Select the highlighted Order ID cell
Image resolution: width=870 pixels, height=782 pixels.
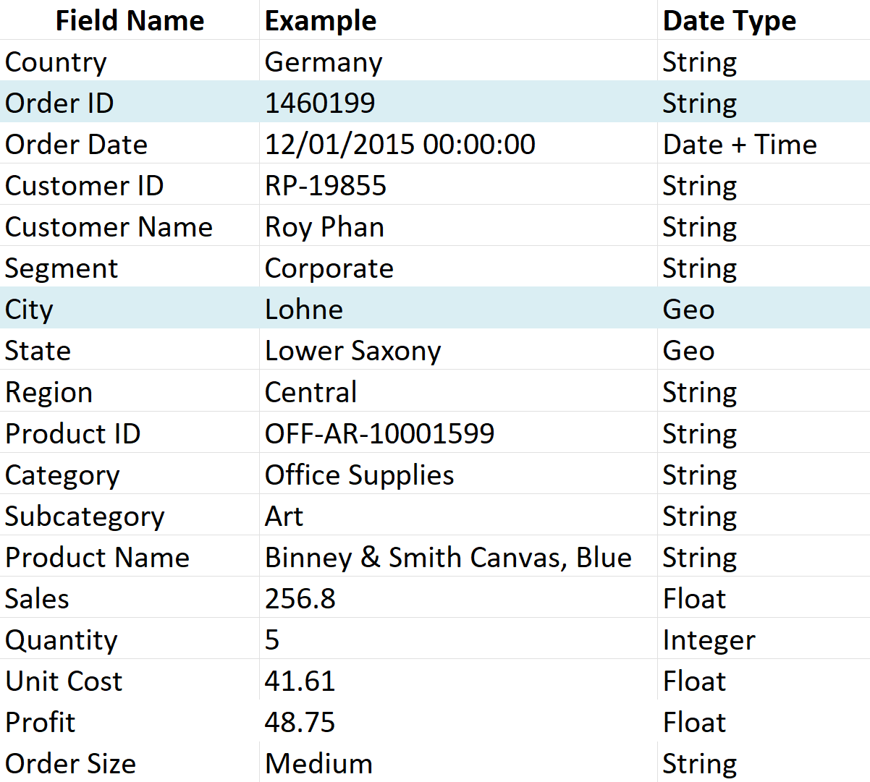click(x=59, y=103)
